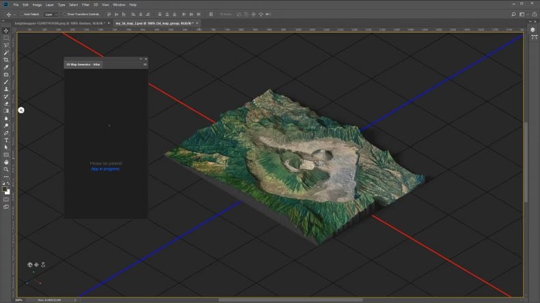Open the 3D Map Generator panel menu
The width and height of the screenshot is (540, 303).
click(145, 64)
